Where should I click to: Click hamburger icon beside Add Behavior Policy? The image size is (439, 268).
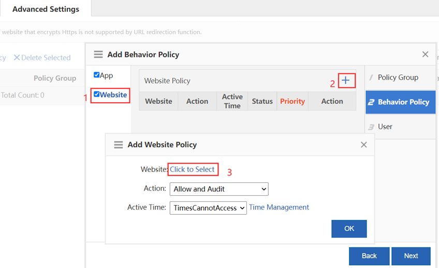click(98, 55)
